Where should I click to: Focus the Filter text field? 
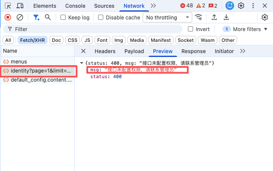[x=93, y=29]
